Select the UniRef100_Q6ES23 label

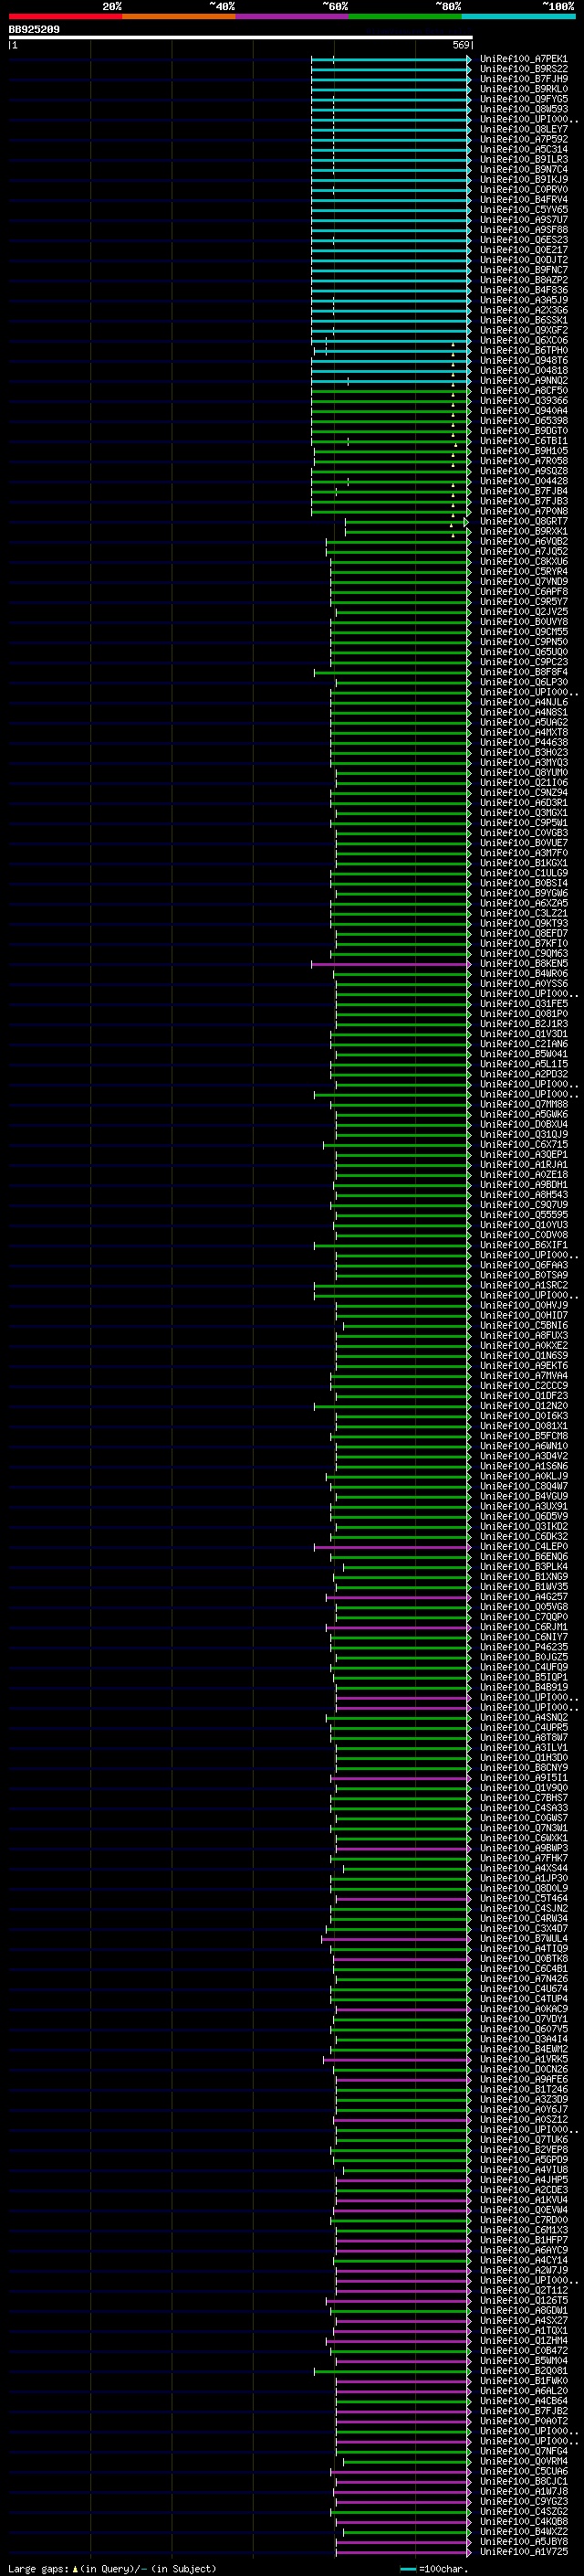pos(523,240)
